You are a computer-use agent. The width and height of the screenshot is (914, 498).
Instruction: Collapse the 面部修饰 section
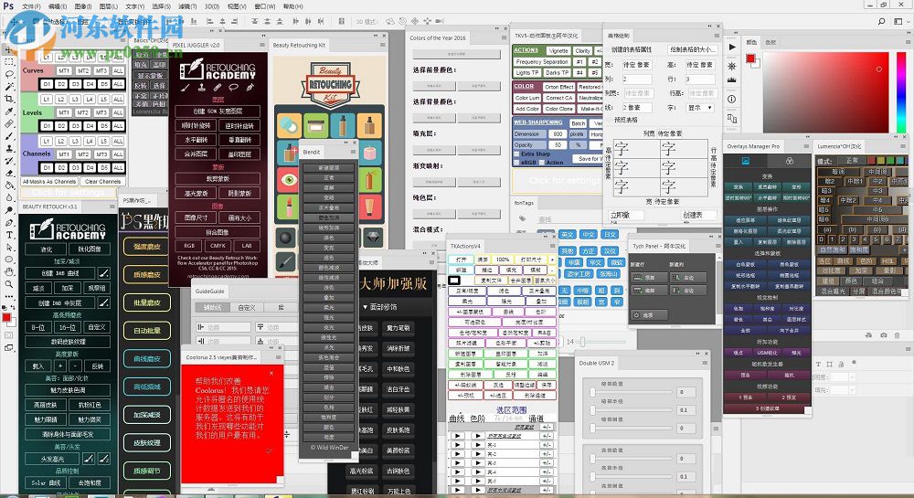pos(365,307)
